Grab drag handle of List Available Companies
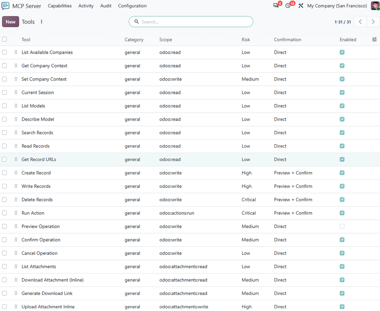Screen dimensions: 380x311 point(16,52)
